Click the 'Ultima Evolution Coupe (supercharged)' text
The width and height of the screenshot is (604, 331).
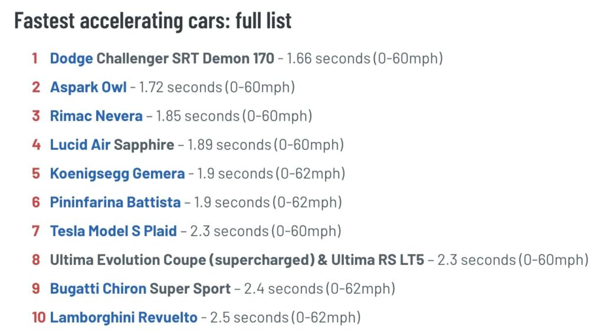[180, 260]
